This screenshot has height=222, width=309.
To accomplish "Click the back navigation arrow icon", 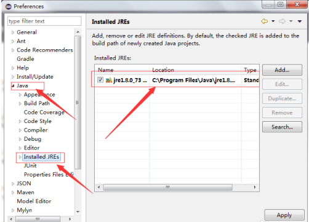I will click(x=264, y=21).
